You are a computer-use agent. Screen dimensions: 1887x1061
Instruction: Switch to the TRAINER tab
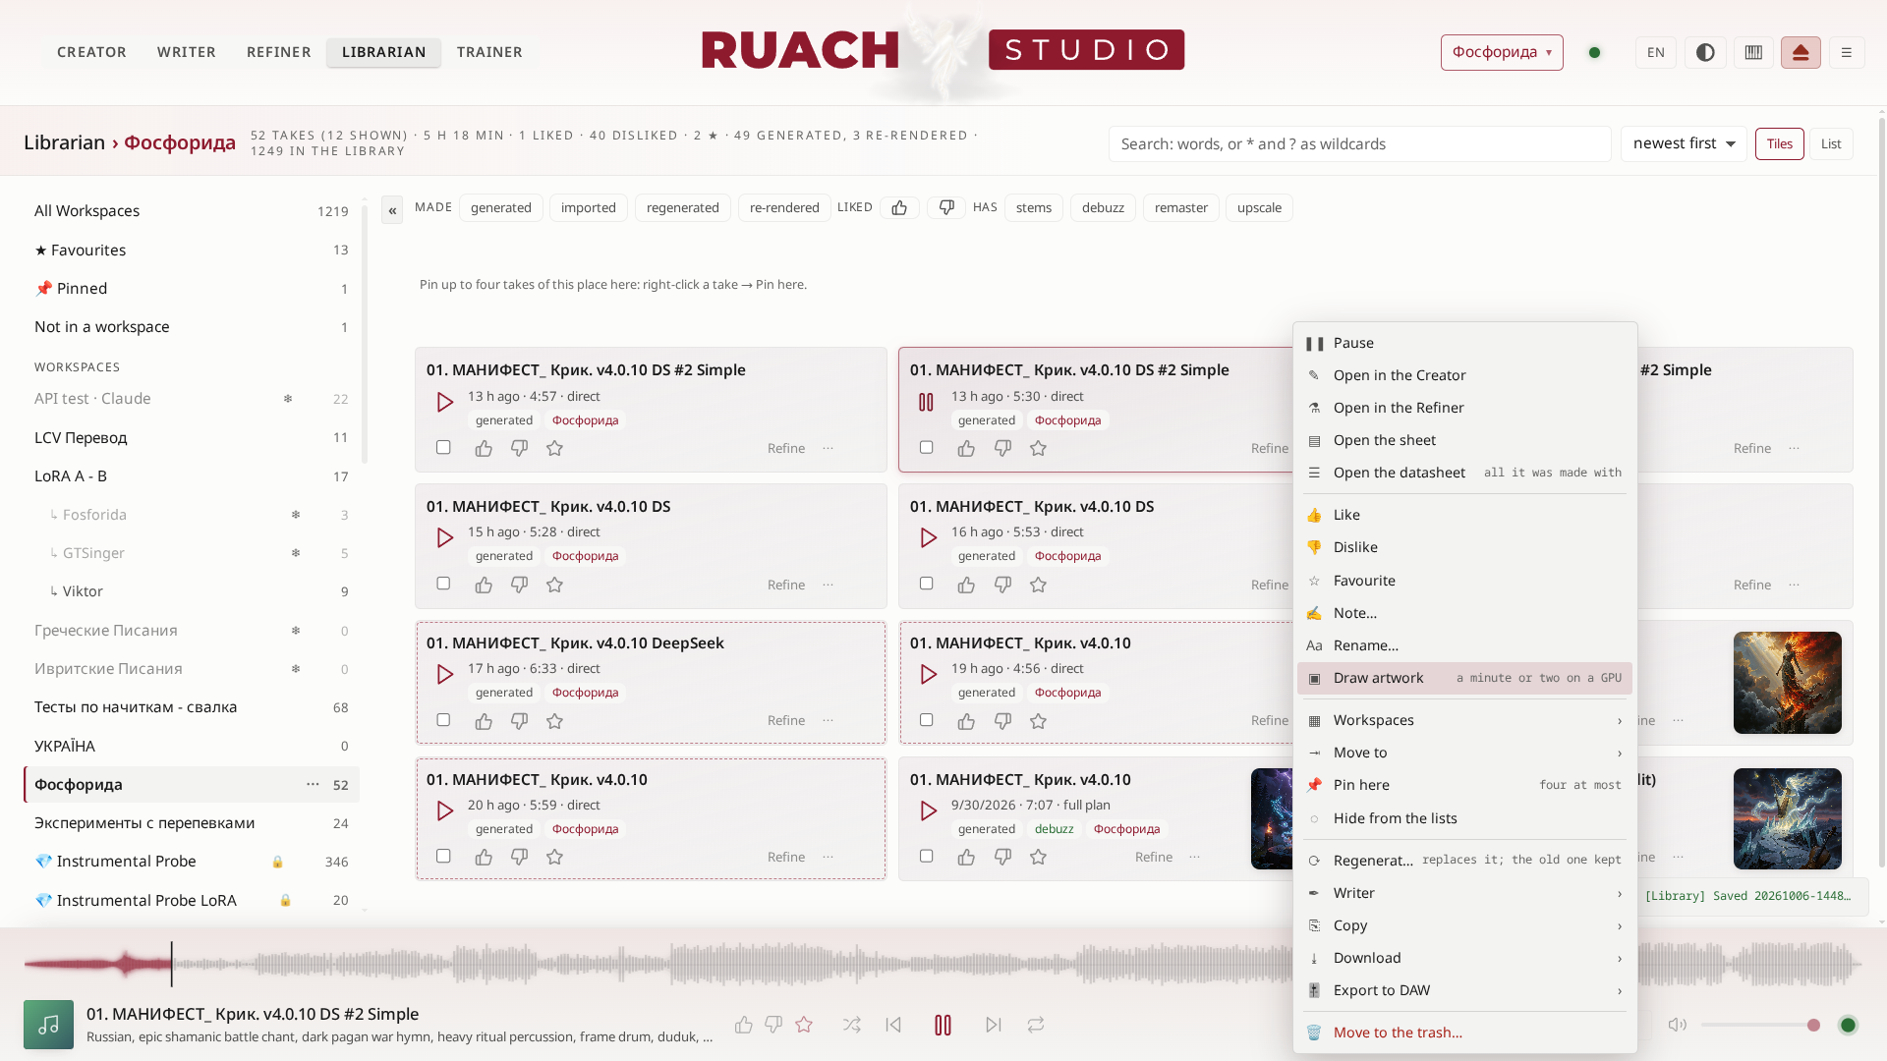point(489,52)
